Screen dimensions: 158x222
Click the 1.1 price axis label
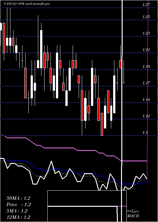[x=145, y=133]
